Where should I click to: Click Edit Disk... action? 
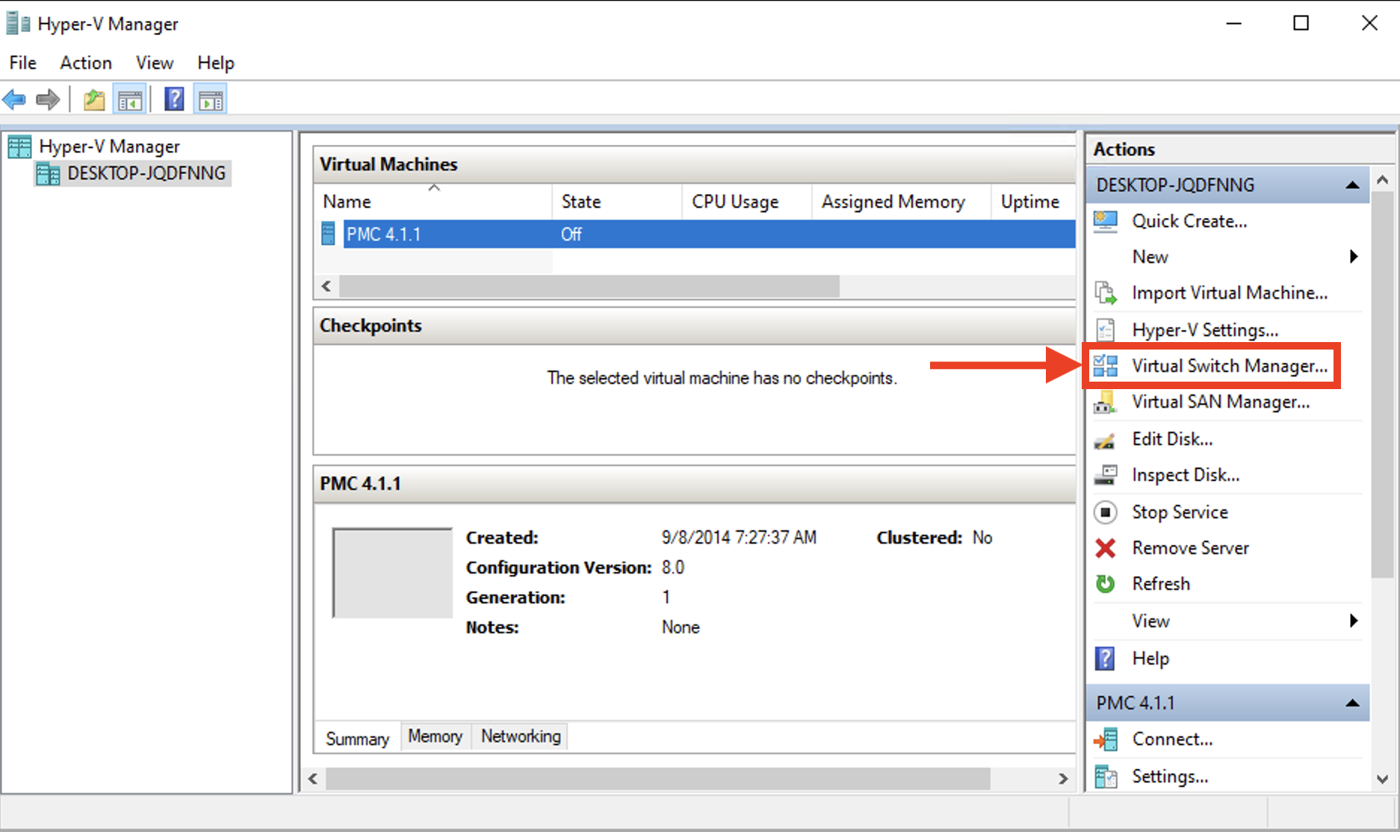(x=1172, y=439)
